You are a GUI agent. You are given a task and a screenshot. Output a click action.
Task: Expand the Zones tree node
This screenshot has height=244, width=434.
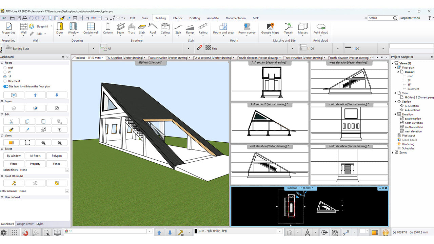pos(393,152)
